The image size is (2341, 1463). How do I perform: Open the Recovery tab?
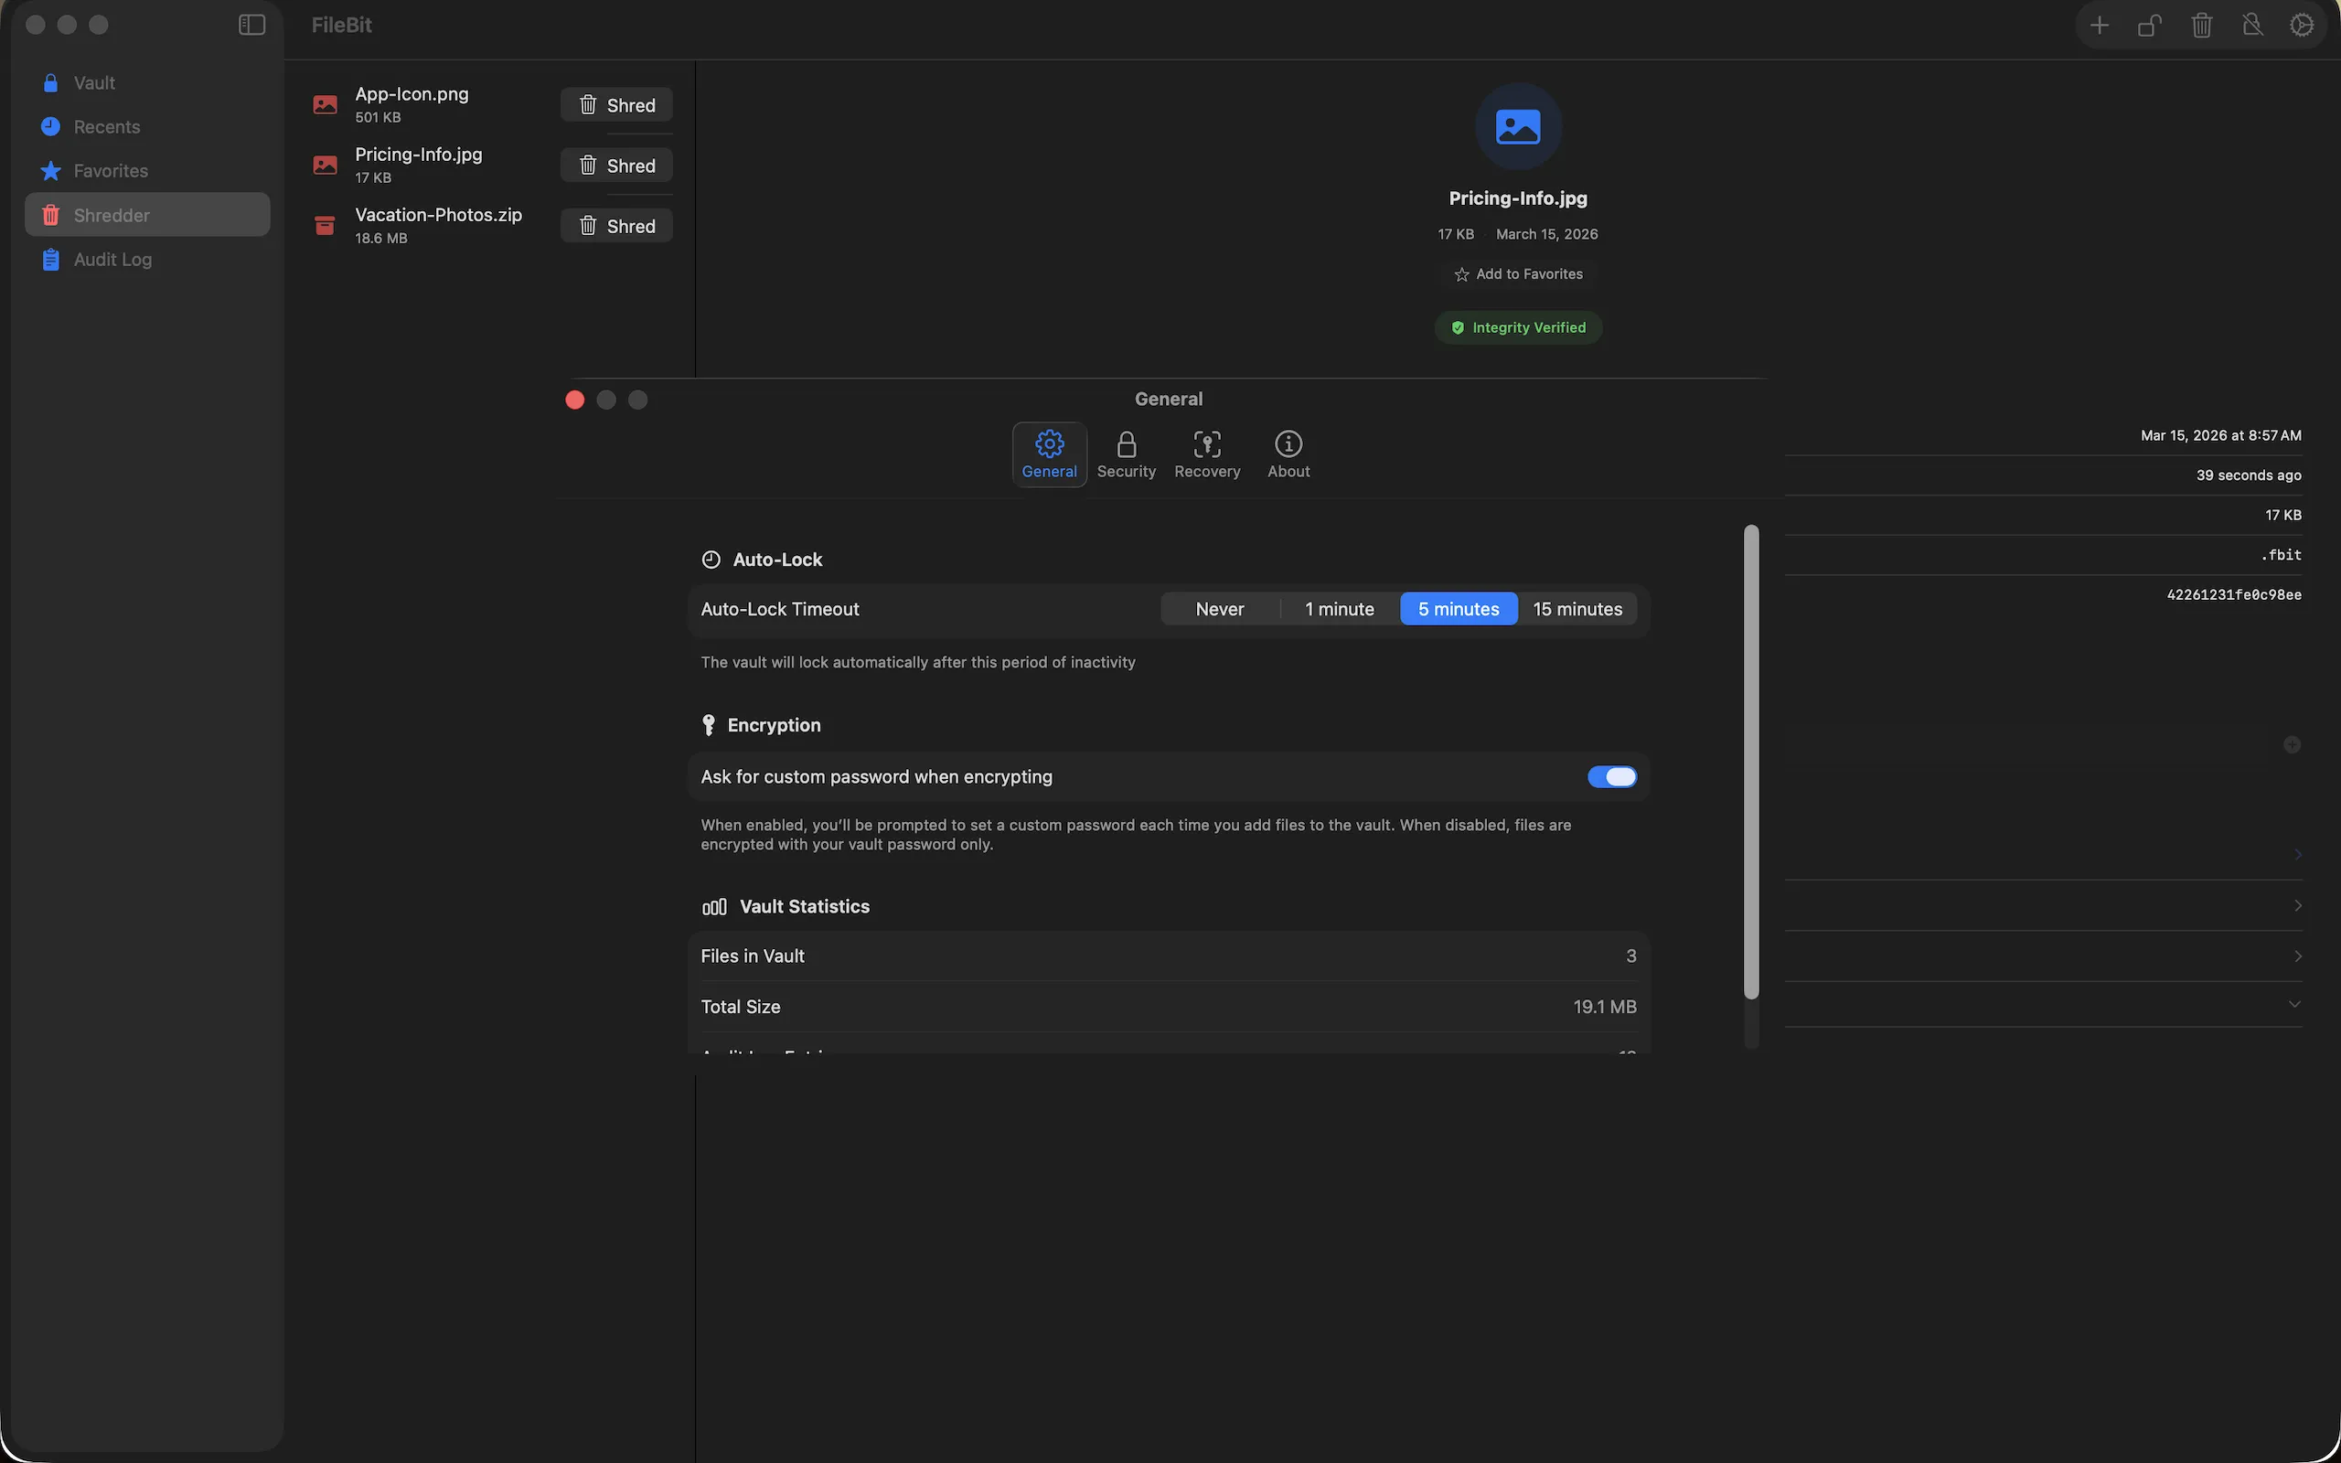1206,454
